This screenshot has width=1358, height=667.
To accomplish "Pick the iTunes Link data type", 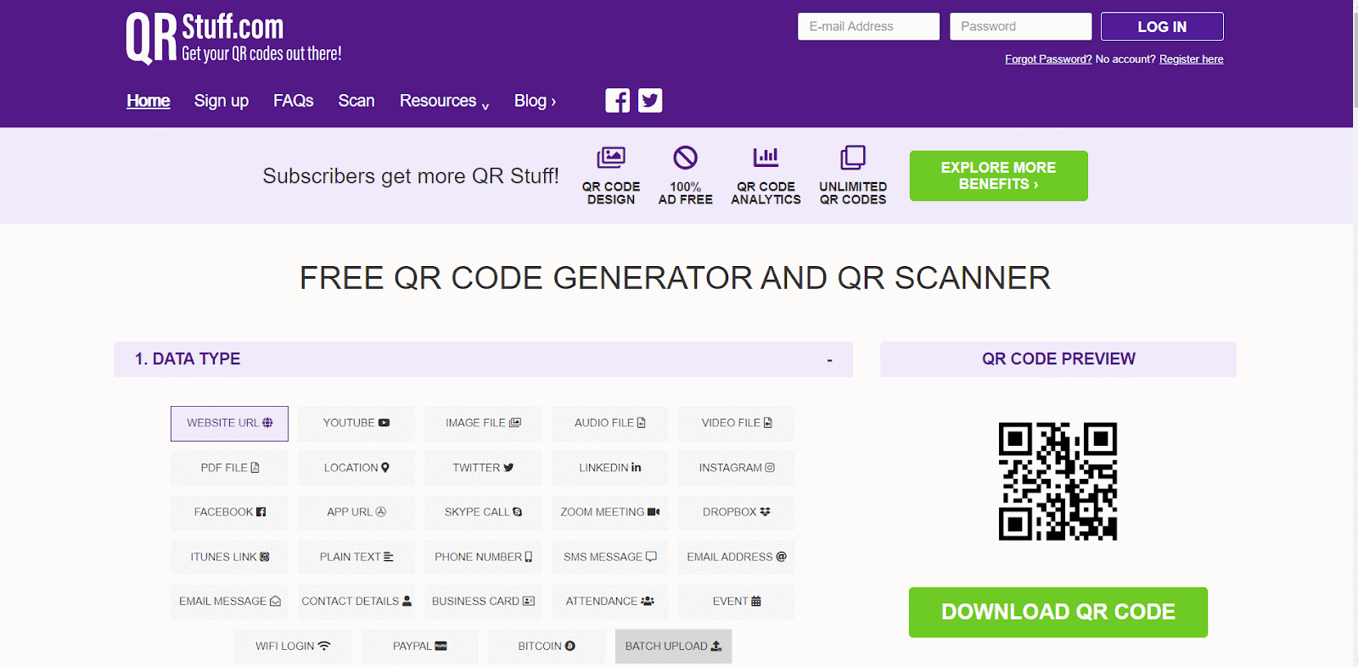I will coord(229,558).
